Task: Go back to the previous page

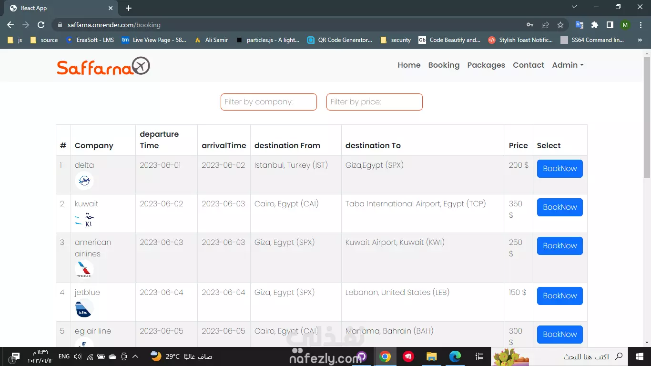Action: coord(10,25)
